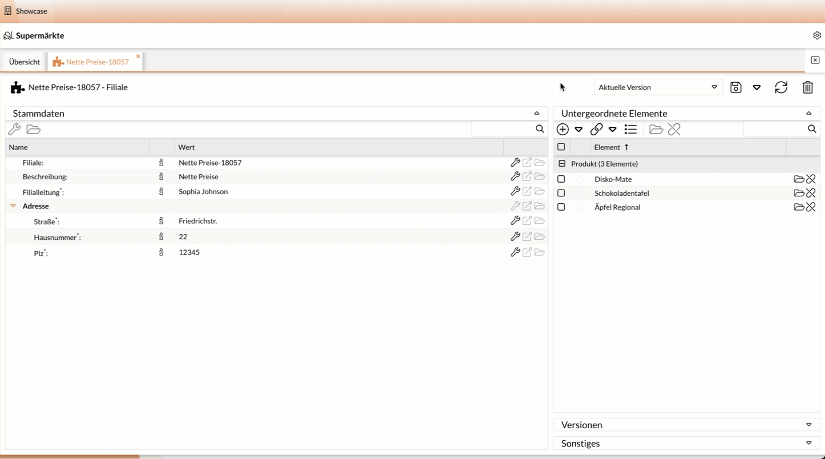Click the Stammdaten search input field
Image resolution: width=825 pixels, height=459 pixels.
[503, 130]
